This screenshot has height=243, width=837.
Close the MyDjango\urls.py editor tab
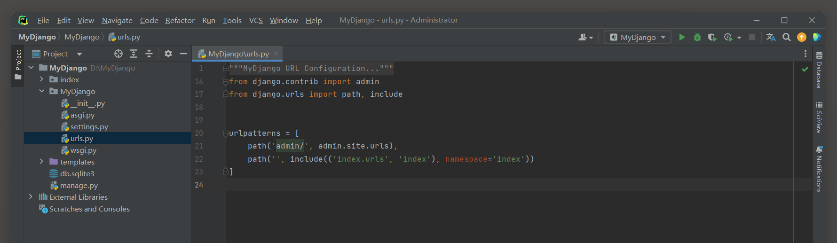276,54
